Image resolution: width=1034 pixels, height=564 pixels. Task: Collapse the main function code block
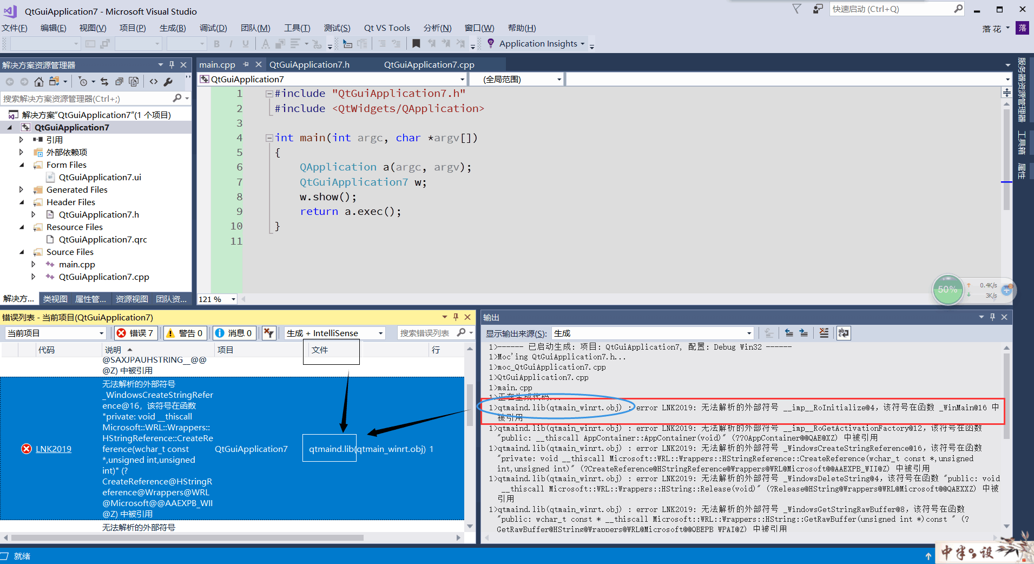point(269,138)
